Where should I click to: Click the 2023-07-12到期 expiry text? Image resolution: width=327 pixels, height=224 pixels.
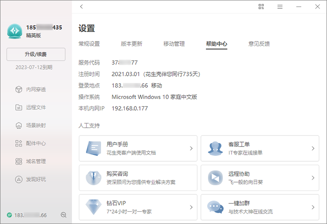click(34, 67)
